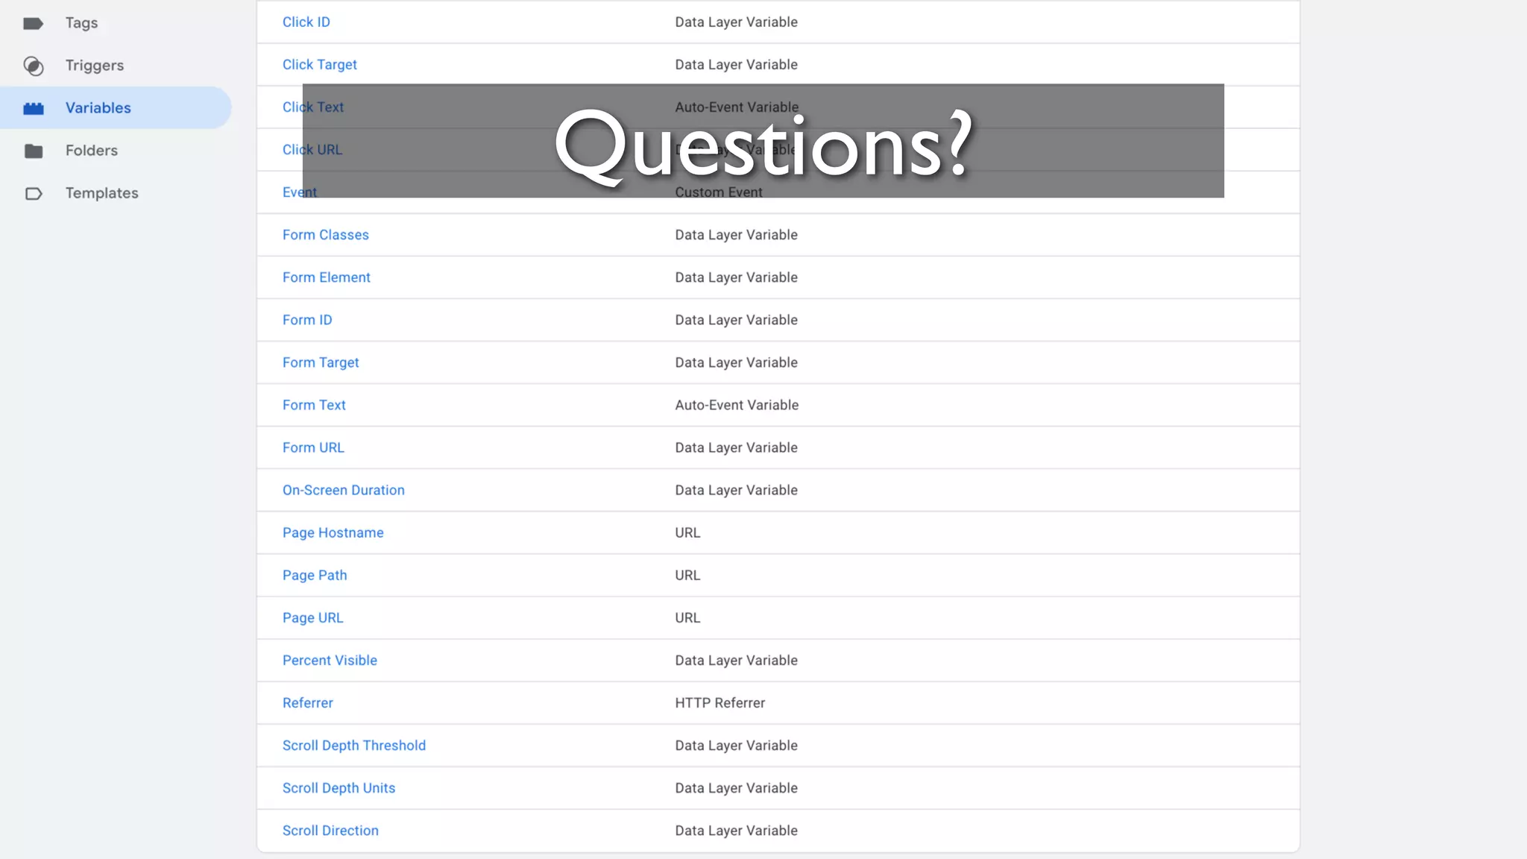
Task: Open the Form Target variable
Action: [x=321, y=362]
